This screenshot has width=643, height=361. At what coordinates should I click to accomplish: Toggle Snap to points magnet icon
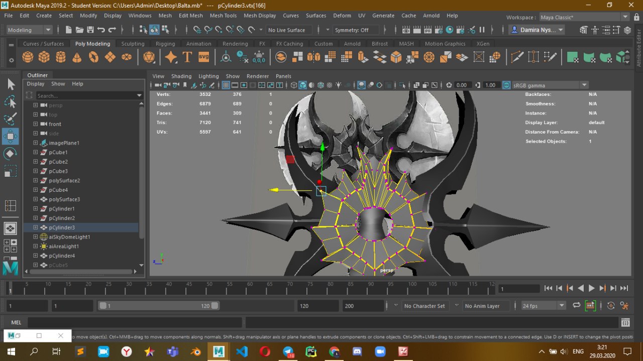pyautogui.click(x=219, y=30)
